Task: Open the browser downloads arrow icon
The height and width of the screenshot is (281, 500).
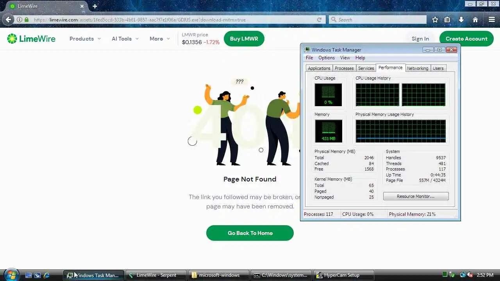Action: pos(461,20)
